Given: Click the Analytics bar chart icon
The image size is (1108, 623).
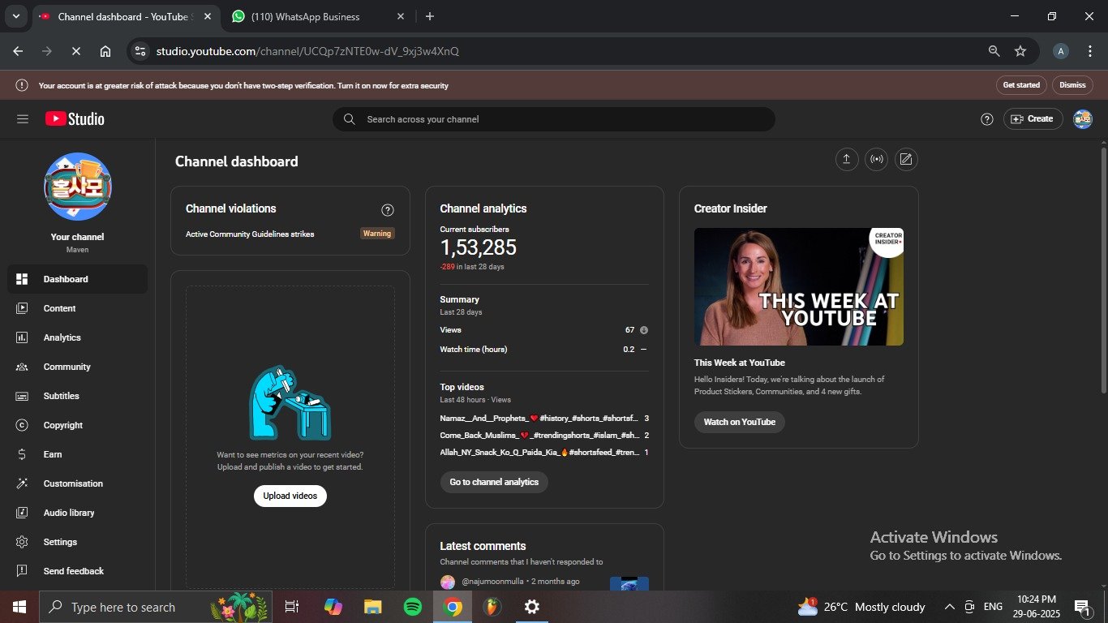Looking at the screenshot, I should (x=22, y=337).
